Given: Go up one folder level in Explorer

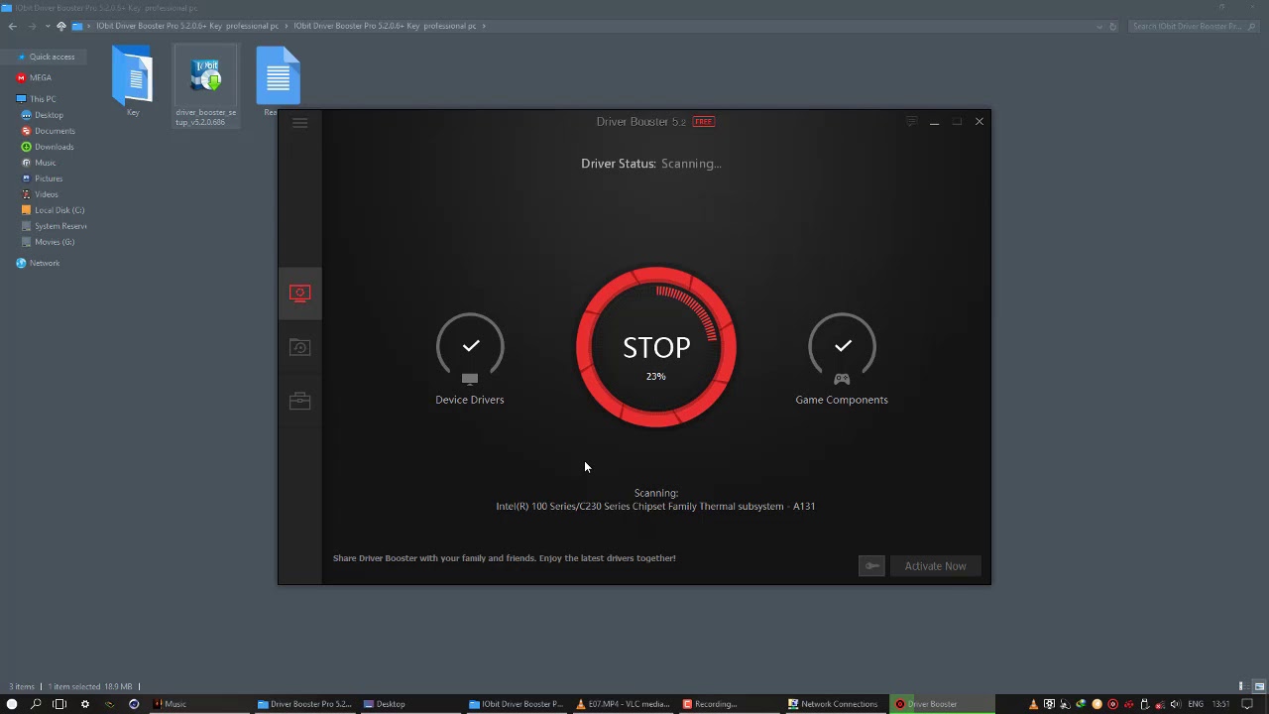Looking at the screenshot, I should [61, 26].
